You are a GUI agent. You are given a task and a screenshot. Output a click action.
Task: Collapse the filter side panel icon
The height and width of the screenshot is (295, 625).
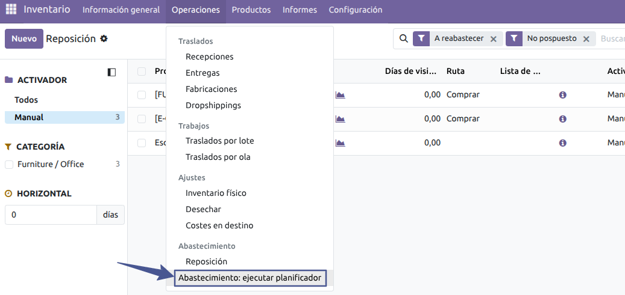pos(111,72)
